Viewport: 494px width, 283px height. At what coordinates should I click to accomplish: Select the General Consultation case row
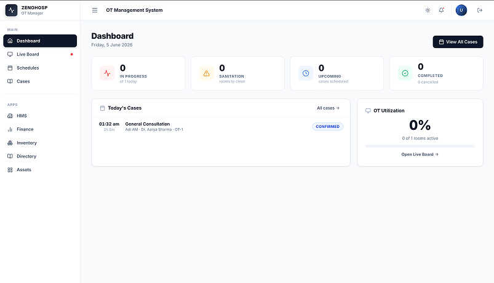pos(220,127)
